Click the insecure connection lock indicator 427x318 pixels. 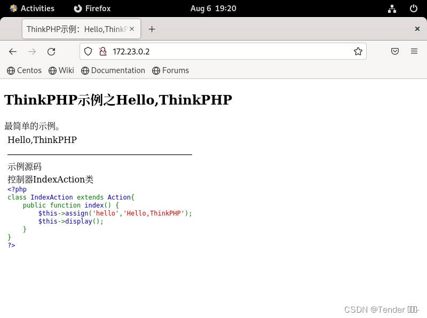pyautogui.click(x=102, y=51)
